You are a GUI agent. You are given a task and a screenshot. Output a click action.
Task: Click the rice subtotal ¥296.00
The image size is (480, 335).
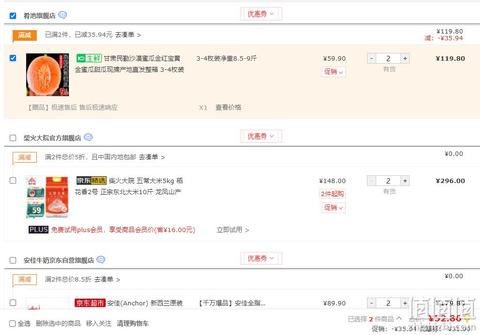pos(450,181)
